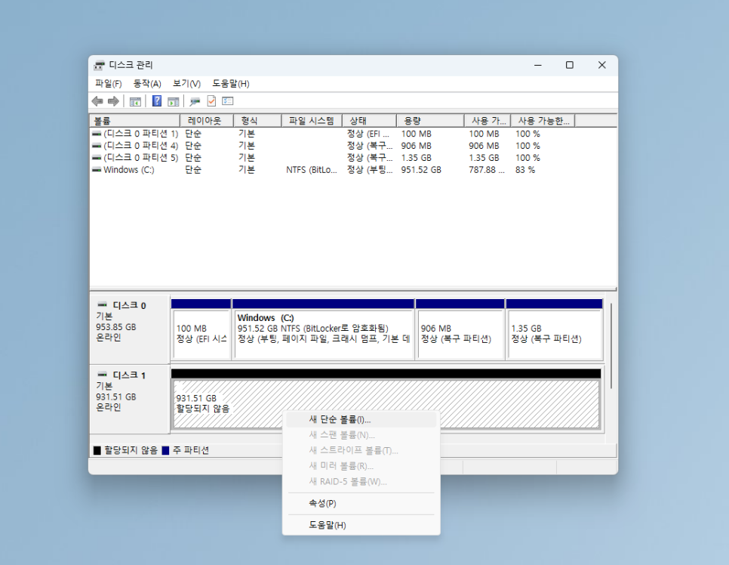Open help via blue question mark icon
Screen dimensions: 729x565
[157, 101]
